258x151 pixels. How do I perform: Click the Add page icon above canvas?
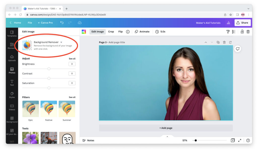tap(230, 42)
